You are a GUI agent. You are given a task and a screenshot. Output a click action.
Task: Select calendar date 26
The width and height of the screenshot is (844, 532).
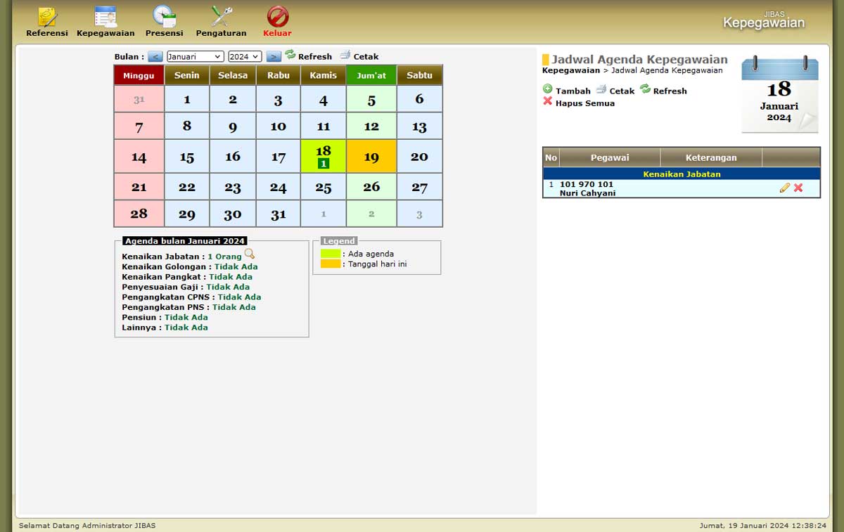371,187
